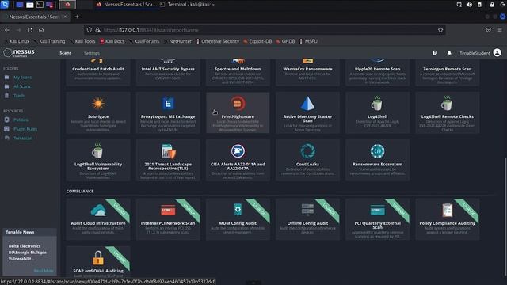Viewport: 507px width, 285px height.
Task: Select the Intel AMT Security Bypass card
Action: click(168, 72)
